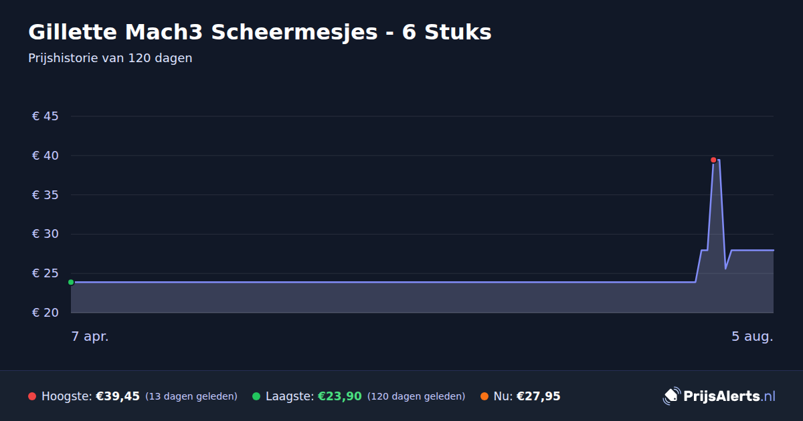The height and width of the screenshot is (421, 803).
Task: Click the current price value €27,95
Action: point(538,396)
